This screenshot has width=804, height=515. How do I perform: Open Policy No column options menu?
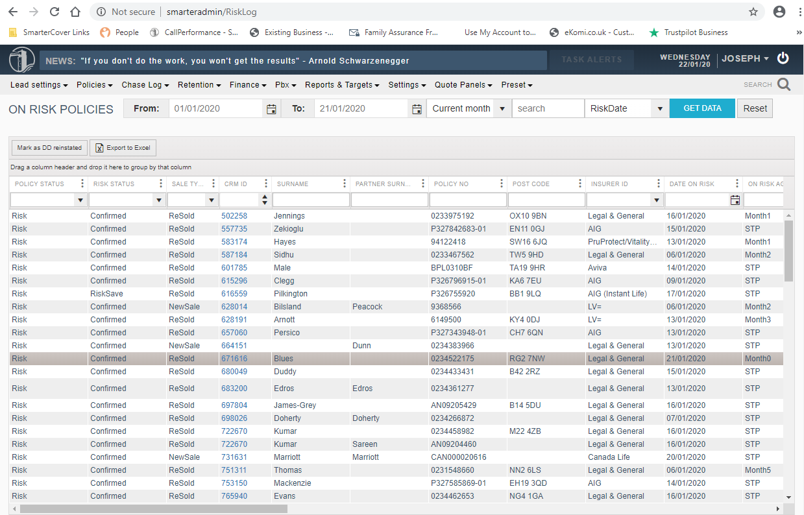(x=502, y=184)
